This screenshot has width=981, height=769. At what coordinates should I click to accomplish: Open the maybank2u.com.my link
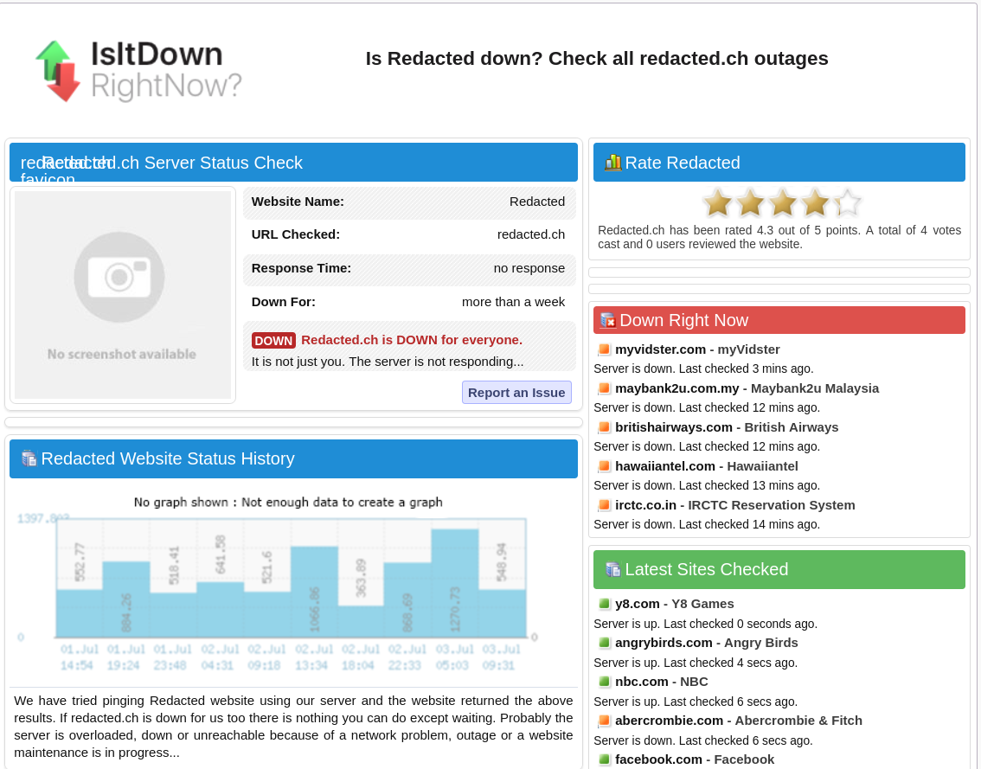pyautogui.click(x=677, y=388)
